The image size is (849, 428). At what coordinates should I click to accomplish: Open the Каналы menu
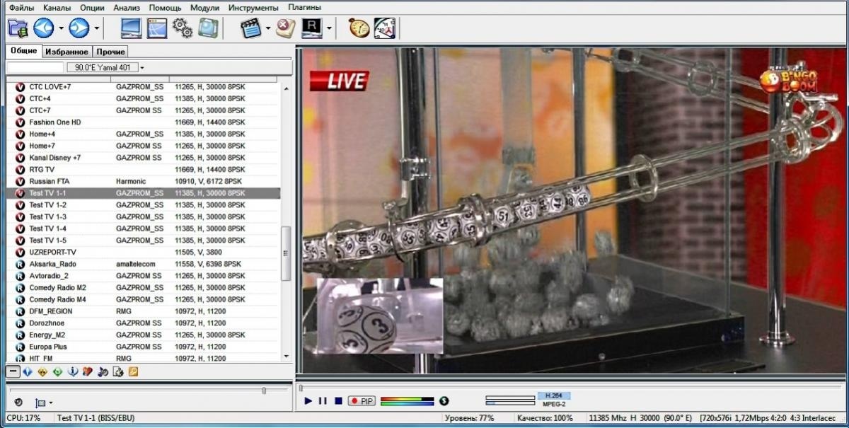[x=57, y=7]
